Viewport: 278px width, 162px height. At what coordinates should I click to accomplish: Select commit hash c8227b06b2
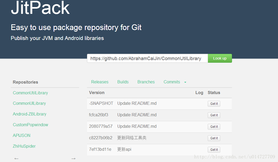101,138
